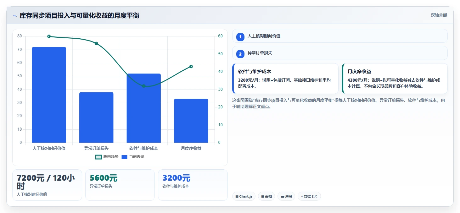
Task: Select the number 1 badge
Action: tap(240, 37)
